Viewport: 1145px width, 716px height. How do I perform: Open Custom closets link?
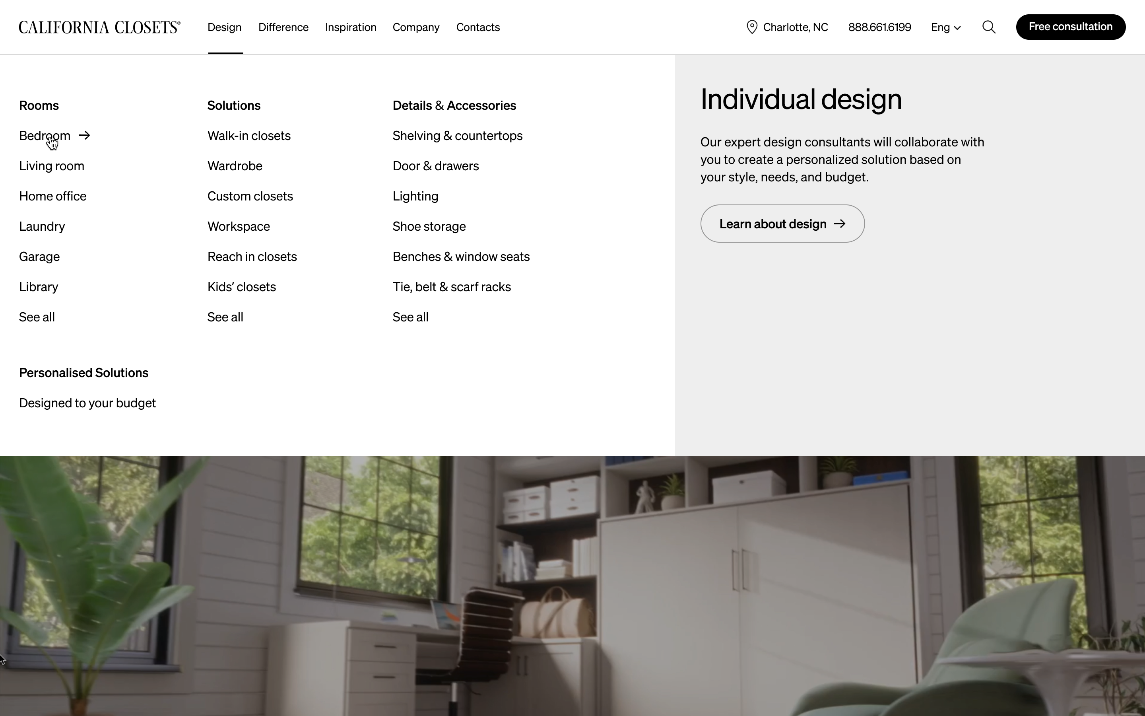coord(250,196)
